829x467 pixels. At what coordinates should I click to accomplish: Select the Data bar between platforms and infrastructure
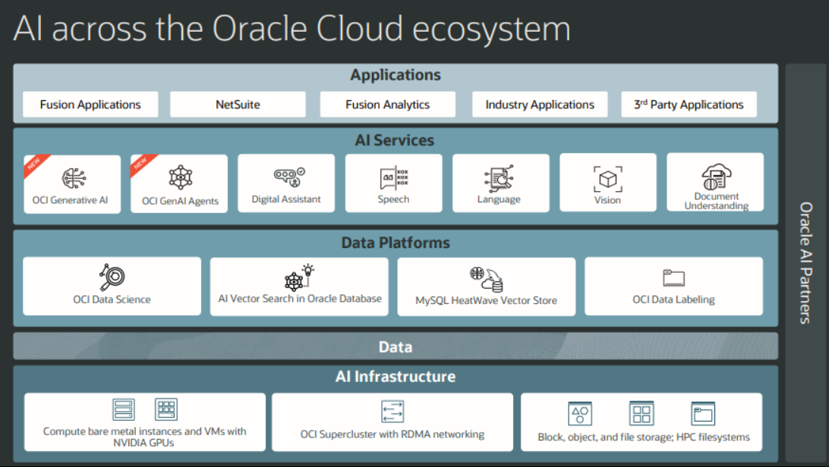tap(396, 346)
